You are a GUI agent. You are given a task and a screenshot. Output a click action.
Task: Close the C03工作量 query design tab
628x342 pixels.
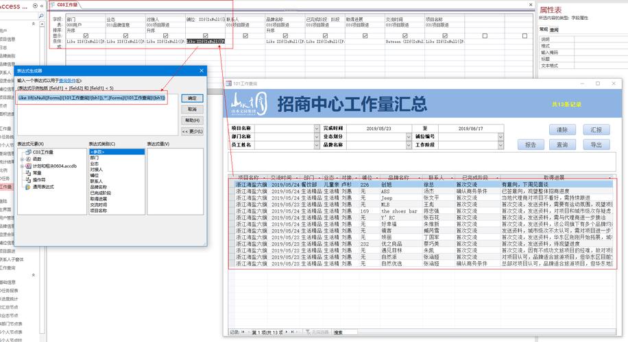531,5
